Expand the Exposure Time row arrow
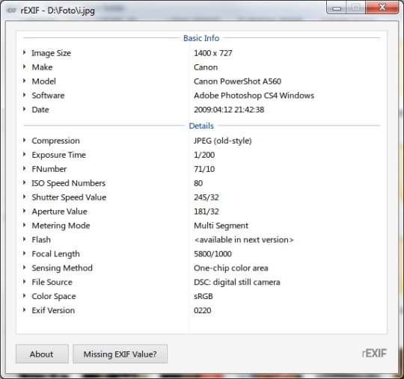The width and height of the screenshot is (404, 379). (x=24, y=155)
